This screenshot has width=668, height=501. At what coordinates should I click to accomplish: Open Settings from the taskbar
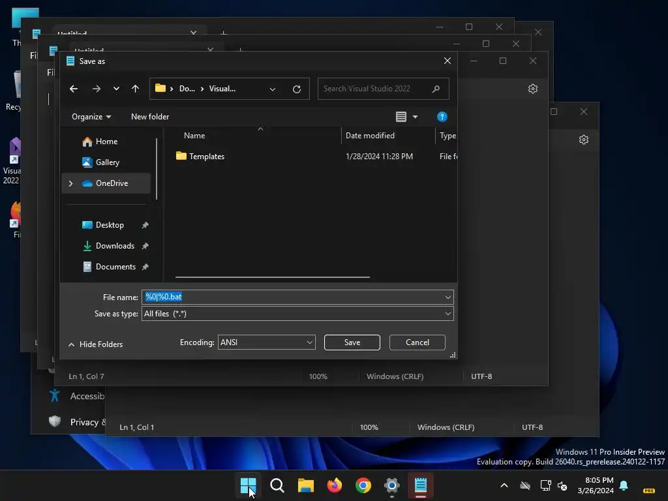tap(391, 485)
